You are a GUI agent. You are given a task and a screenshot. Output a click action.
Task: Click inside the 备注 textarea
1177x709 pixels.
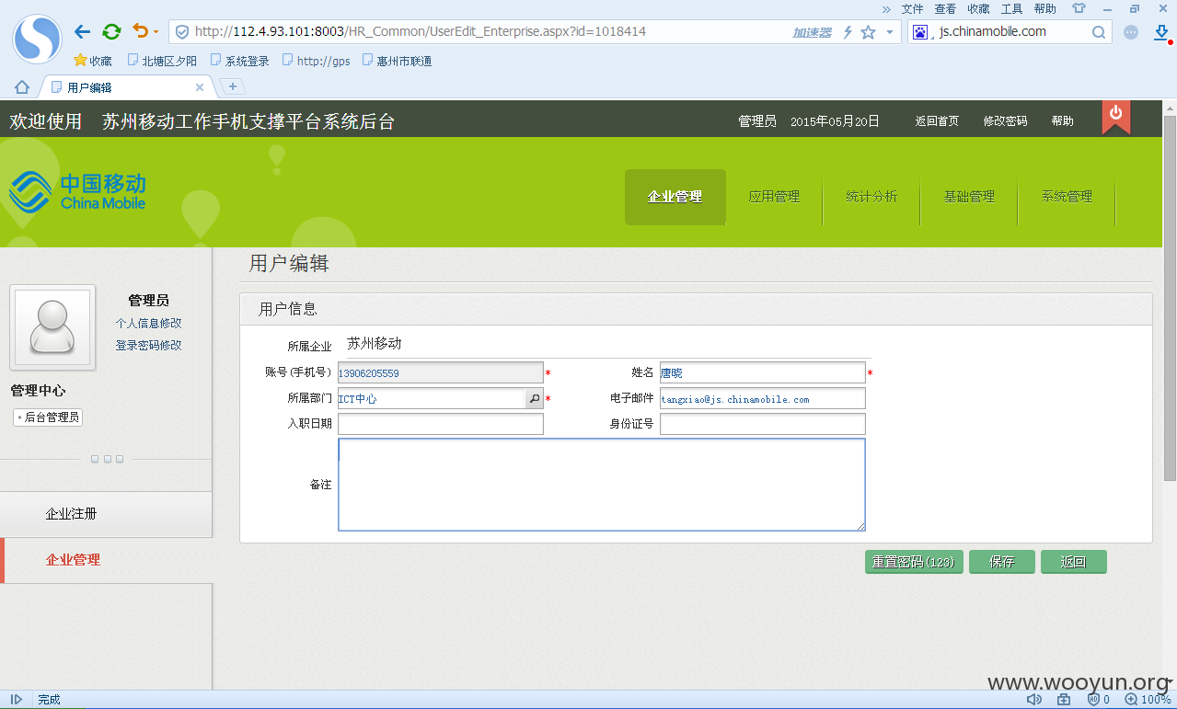602,485
